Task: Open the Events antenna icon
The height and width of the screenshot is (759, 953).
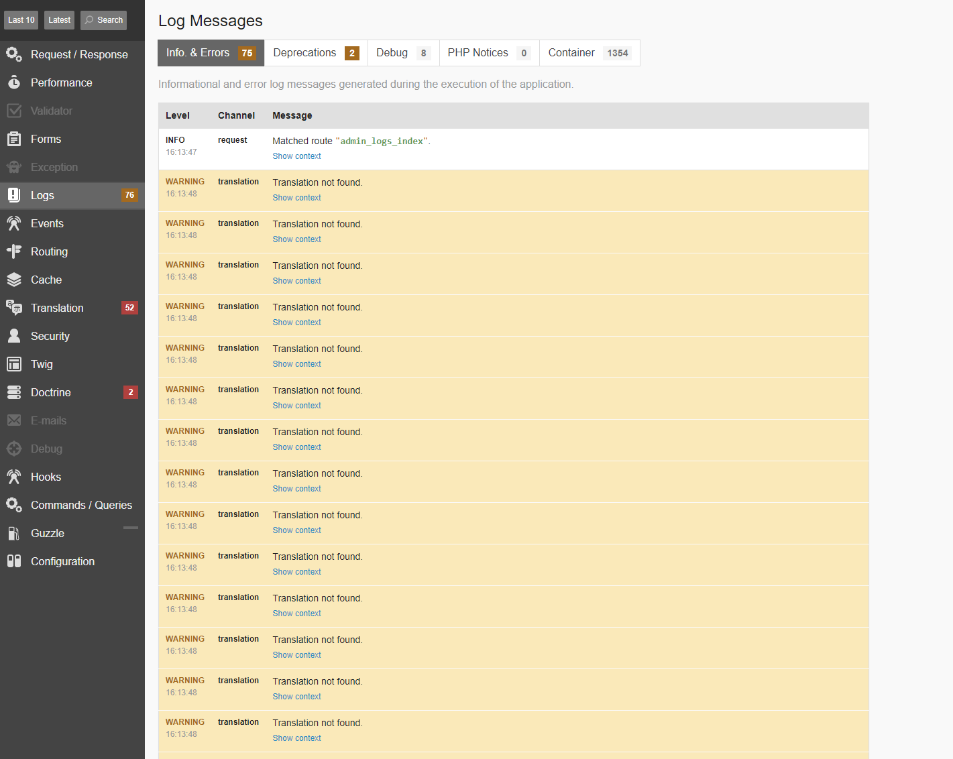Action: coord(14,223)
